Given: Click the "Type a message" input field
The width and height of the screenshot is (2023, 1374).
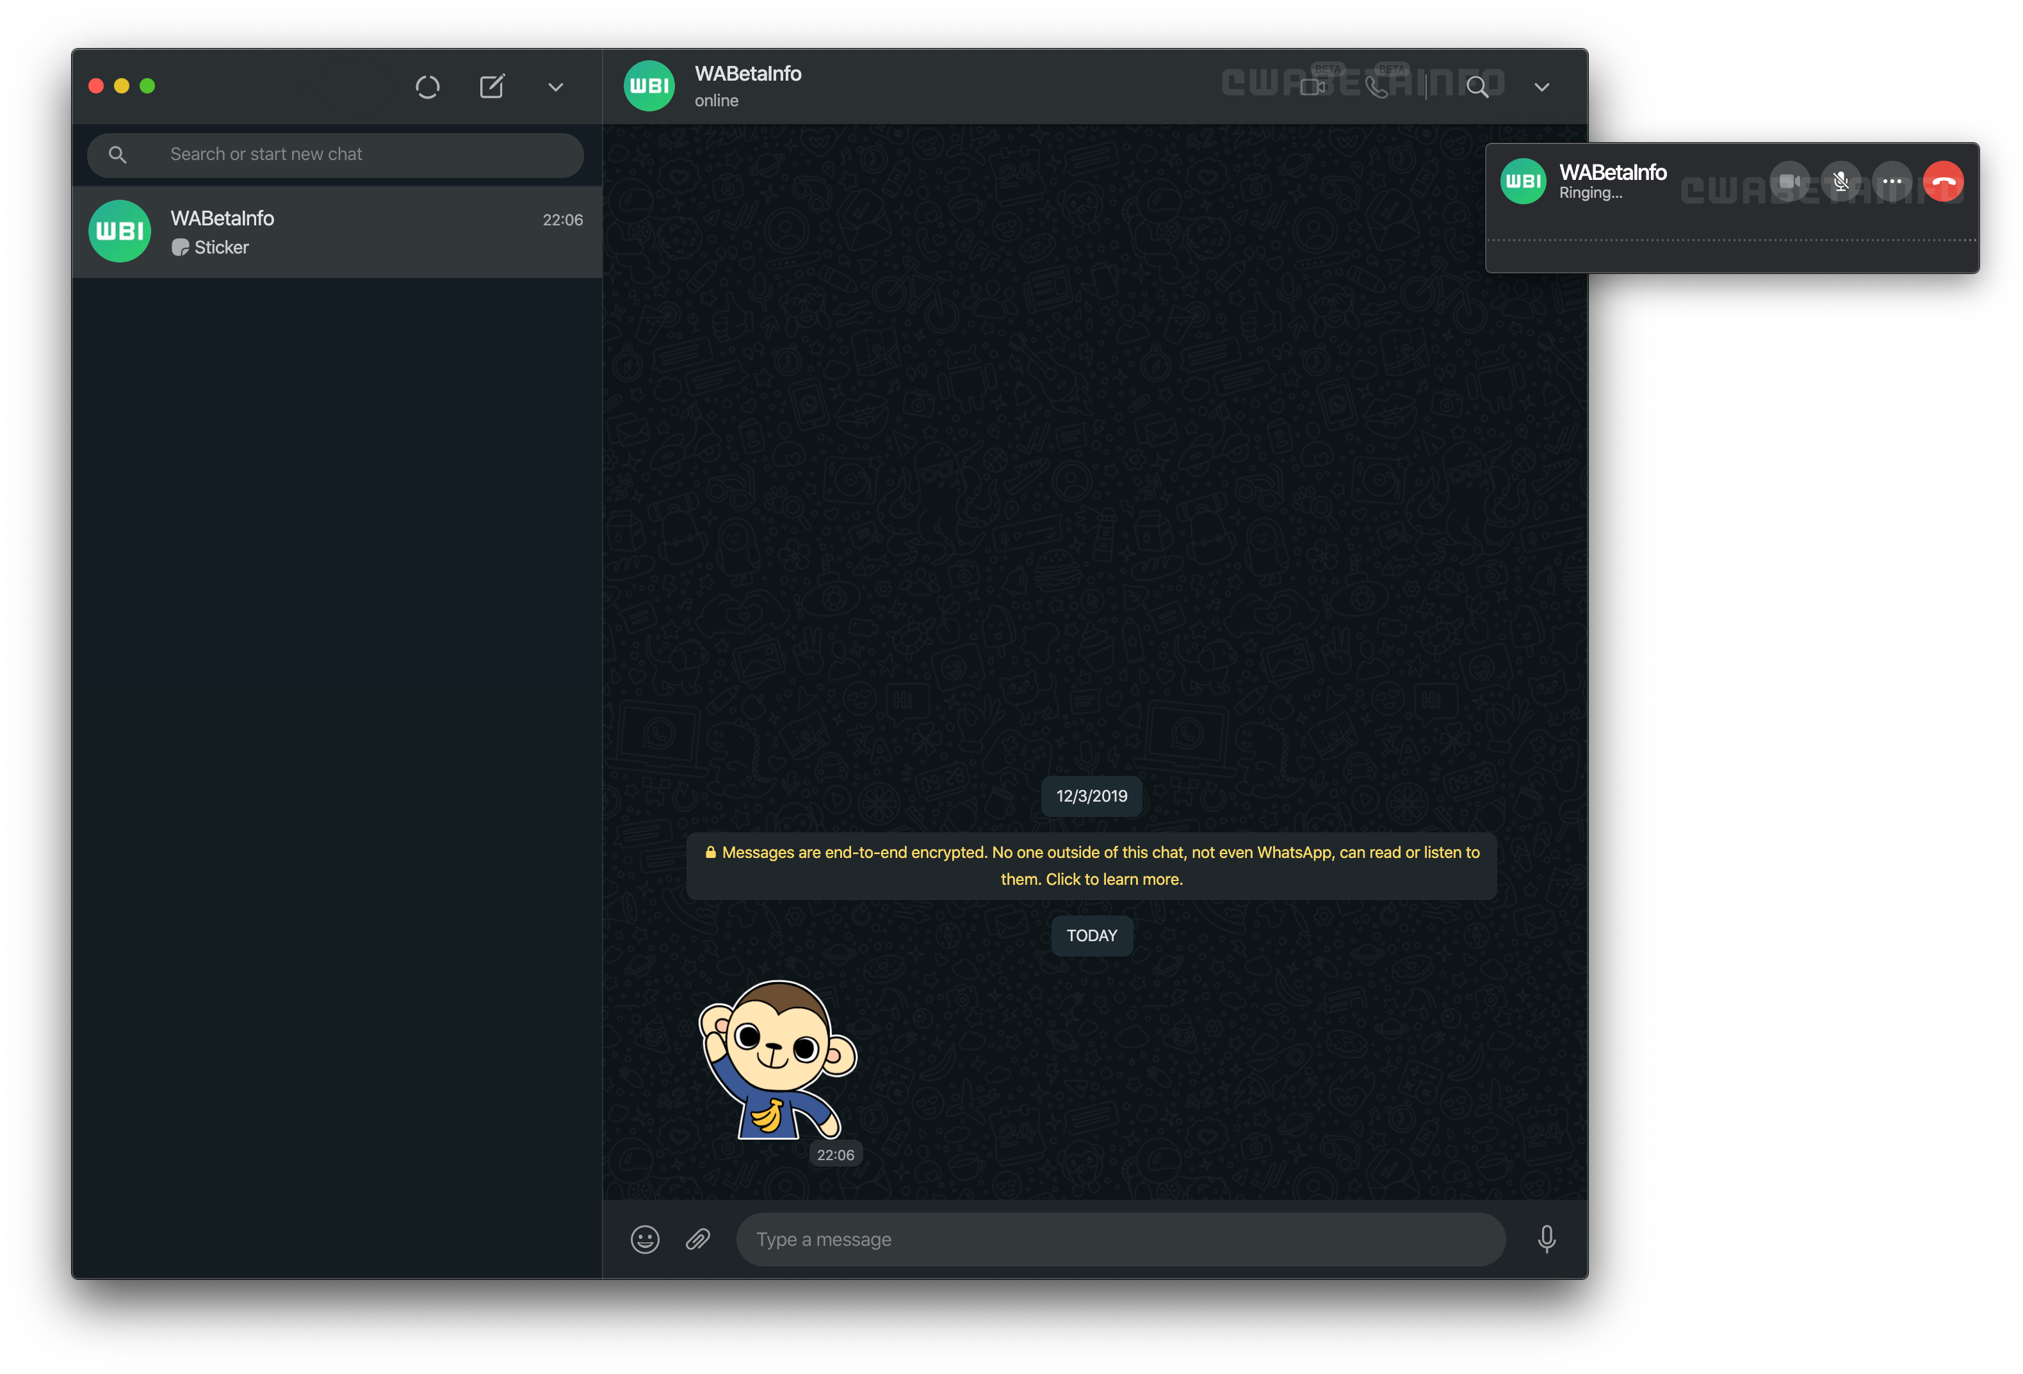Looking at the screenshot, I should coord(1120,1239).
